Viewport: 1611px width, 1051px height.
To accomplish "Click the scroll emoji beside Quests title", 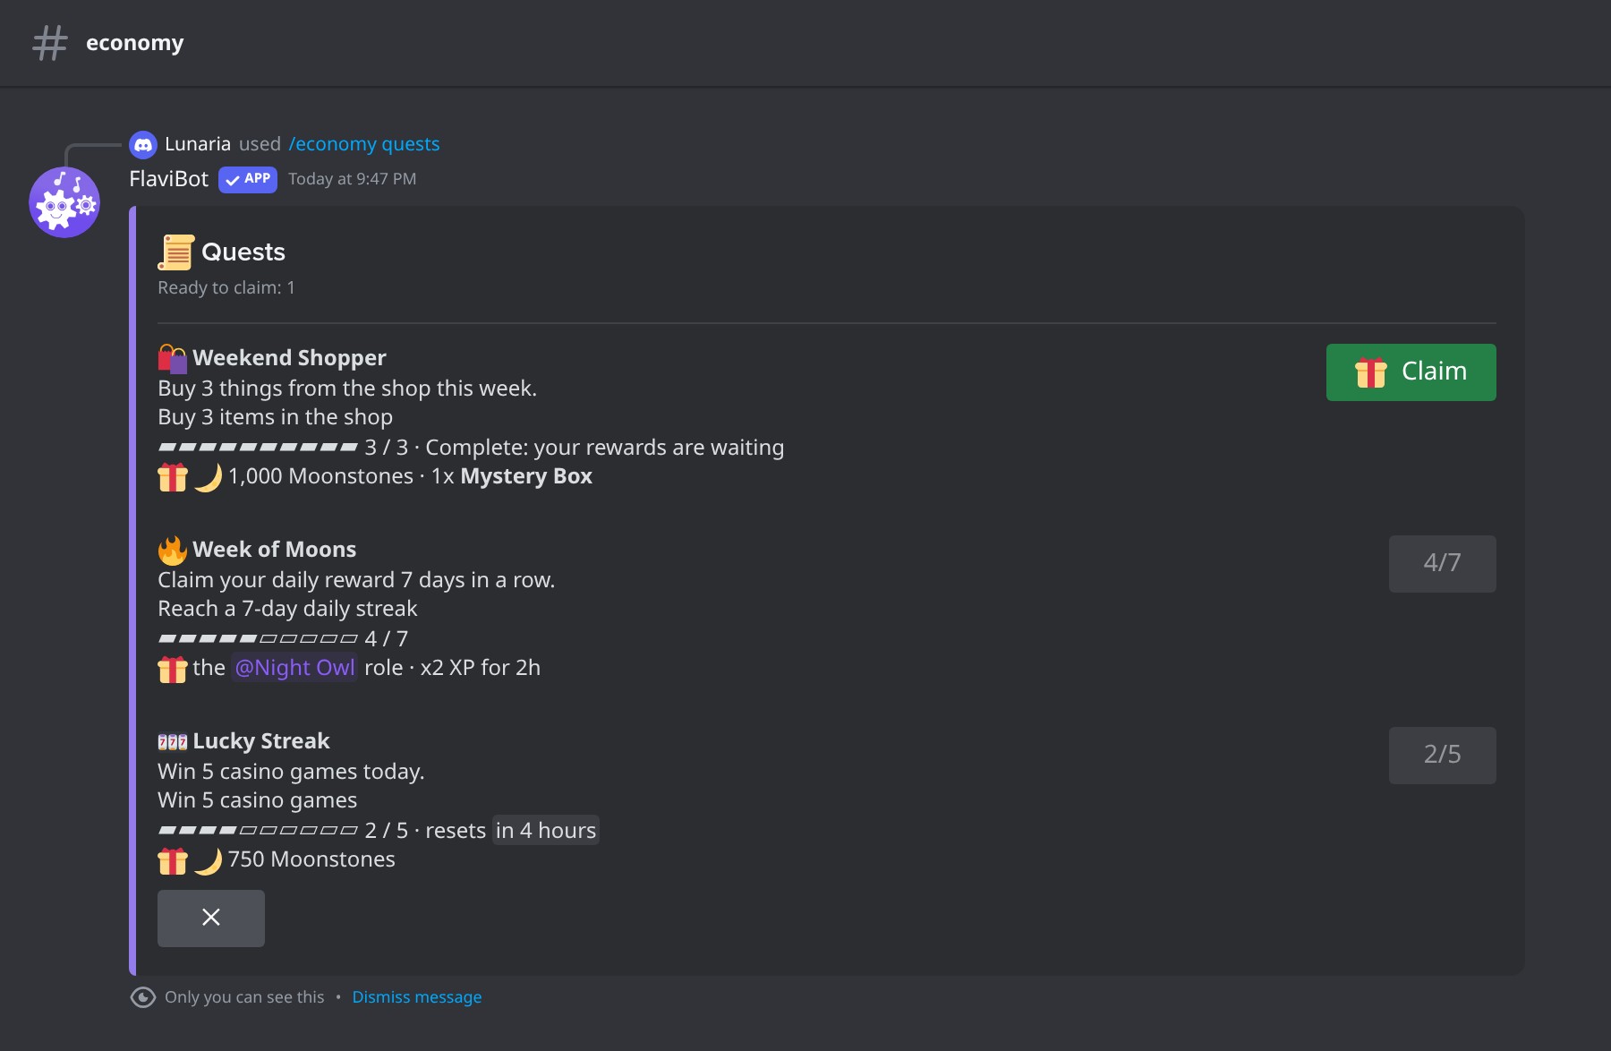I will 175,252.
